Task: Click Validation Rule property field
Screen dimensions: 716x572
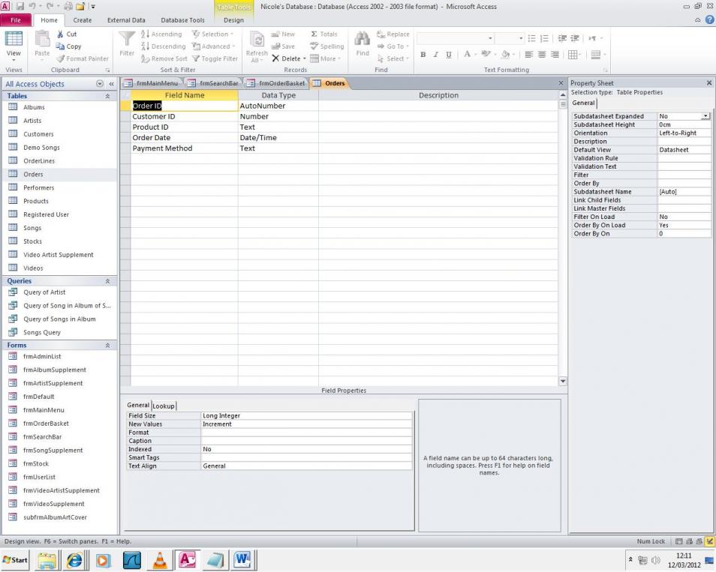Action: tap(684, 158)
